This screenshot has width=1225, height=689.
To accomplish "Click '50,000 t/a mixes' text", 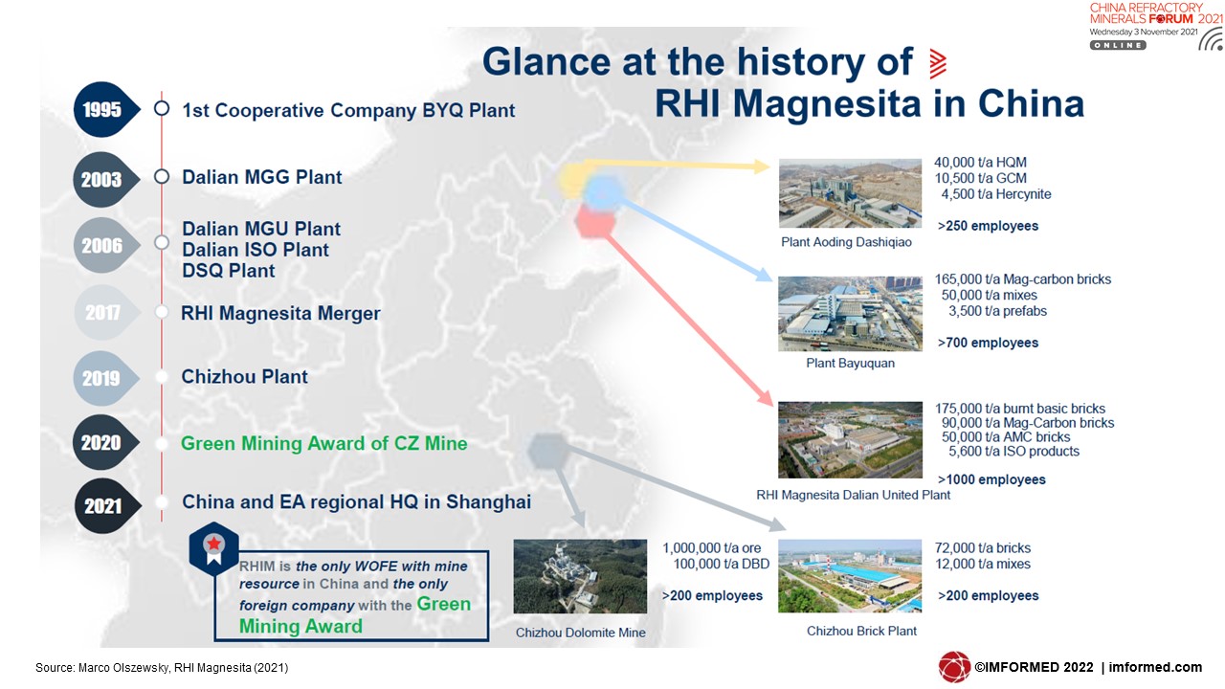I will 991,296.
